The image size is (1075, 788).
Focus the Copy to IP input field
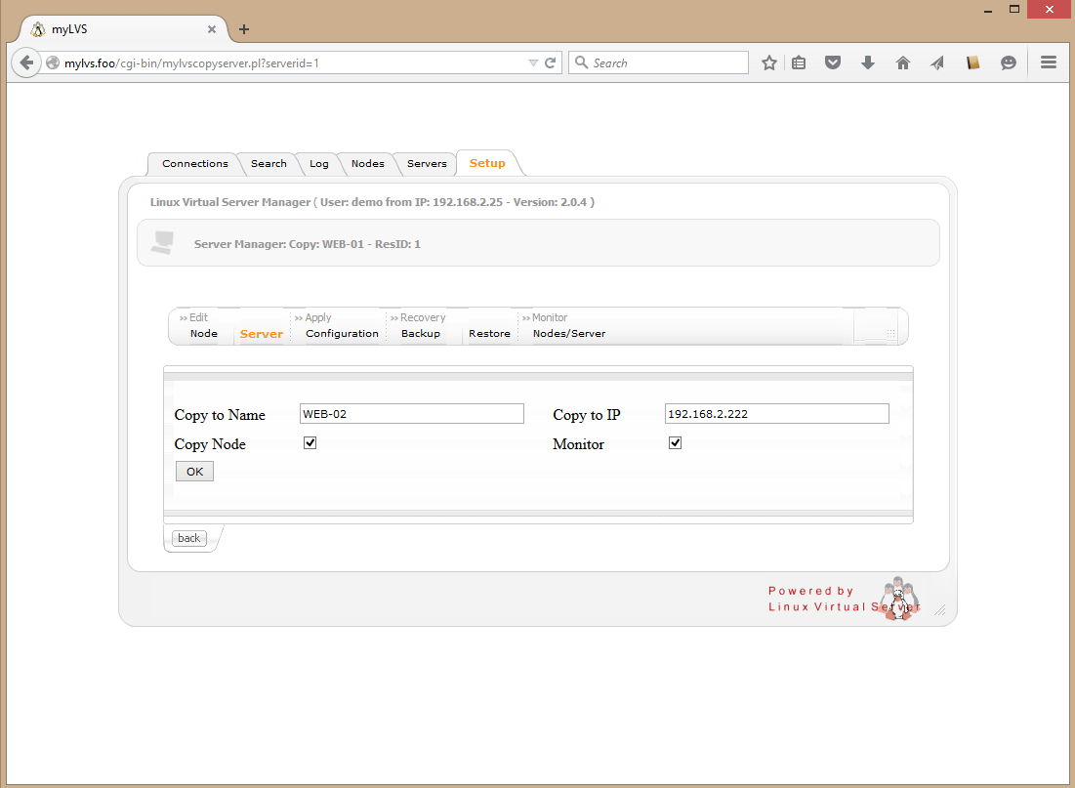pyautogui.click(x=776, y=414)
